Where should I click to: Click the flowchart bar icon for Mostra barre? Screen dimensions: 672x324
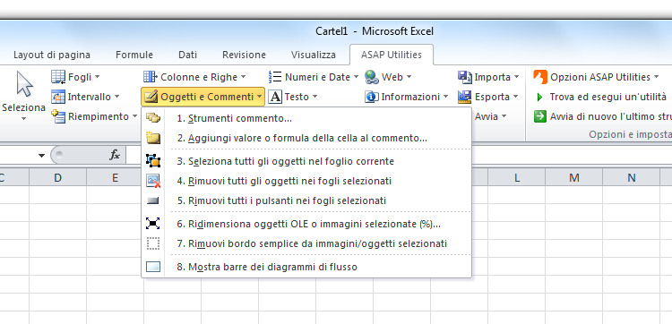[153, 267]
